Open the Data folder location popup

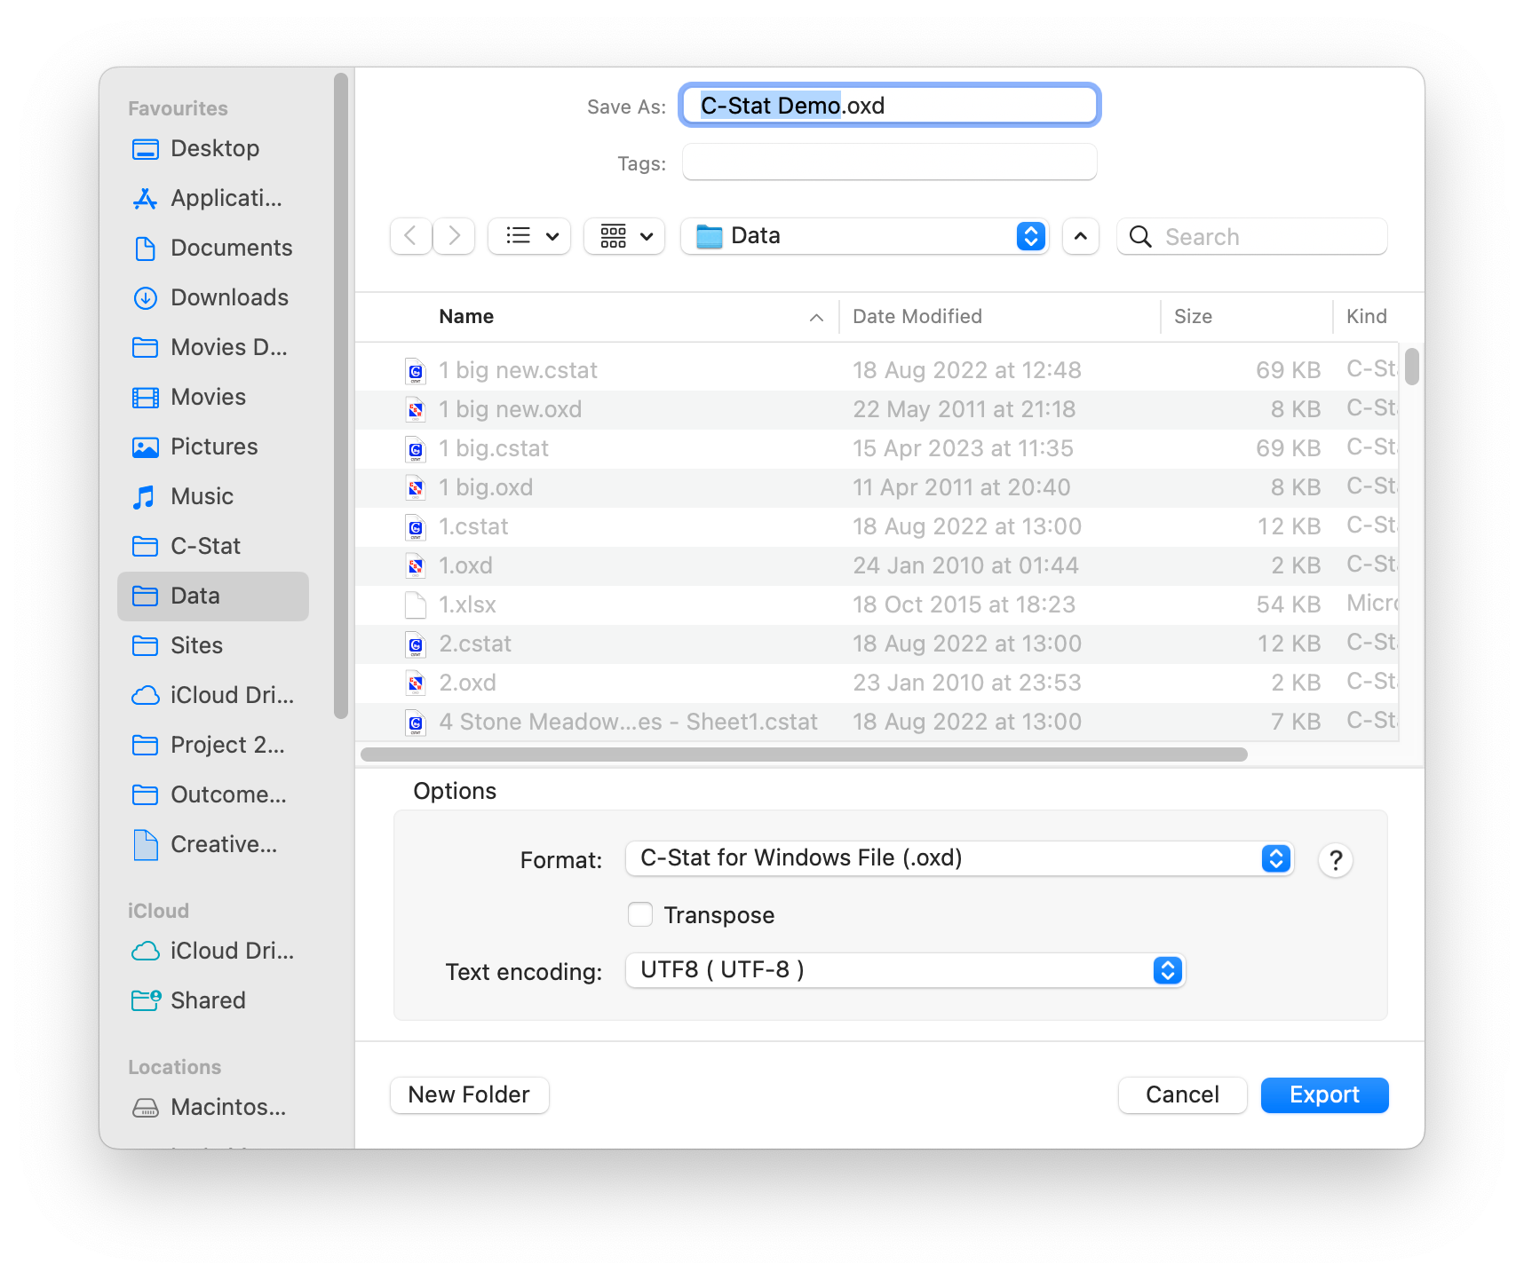[x=864, y=236]
